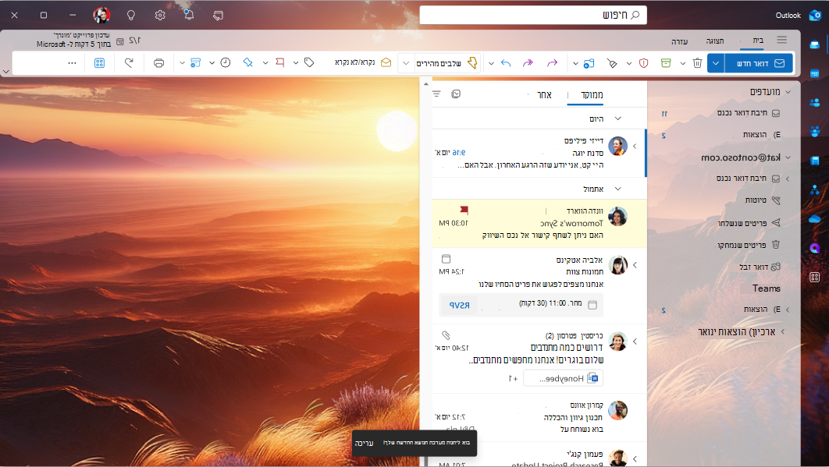The width and height of the screenshot is (829, 467).
Task: Expand the כריסטין פטרסון conversation thread
Action: pyautogui.click(x=635, y=341)
